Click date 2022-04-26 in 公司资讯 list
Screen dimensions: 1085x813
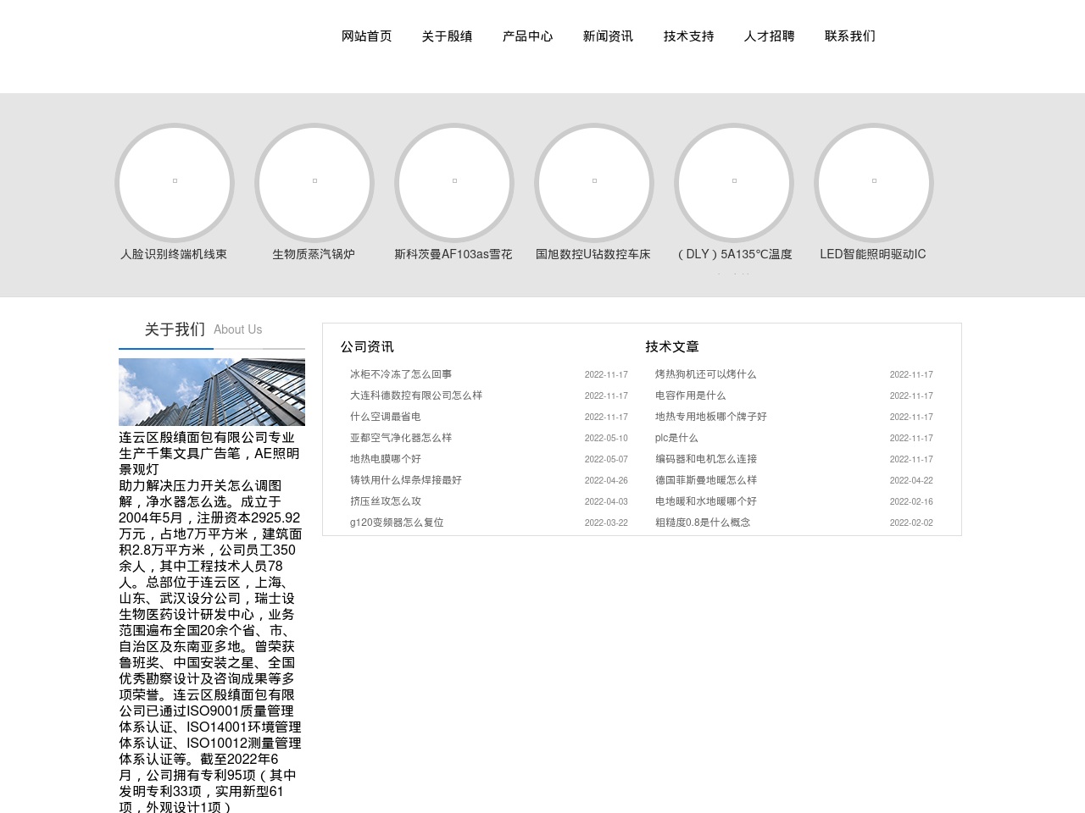click(606, 481)
